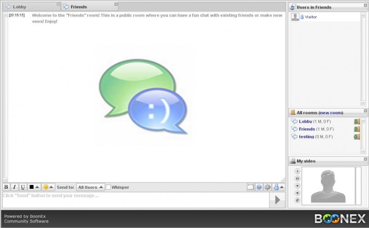Open the Friends room link
Image resolution: width=369 pixels, height=228 pixels.
coord(307,129)
